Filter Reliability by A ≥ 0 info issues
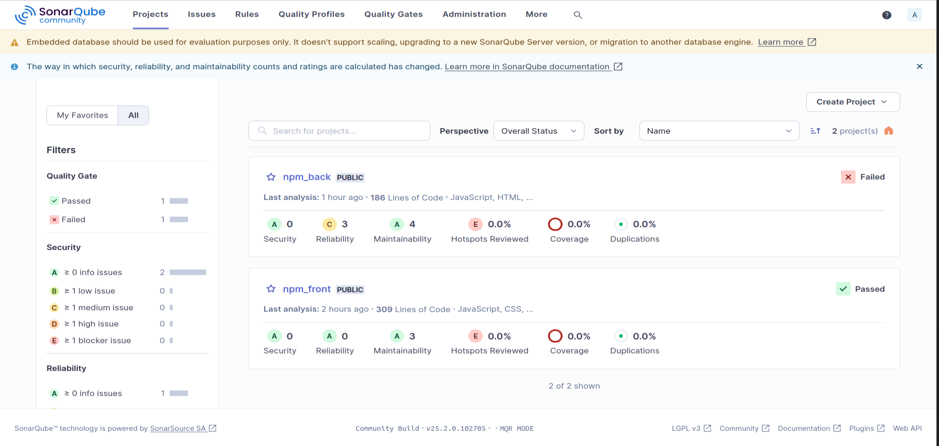Screen dimensions: 939x446 [x=127, y=393]
